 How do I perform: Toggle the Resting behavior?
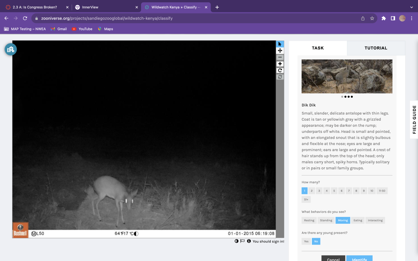pos(309,220)
